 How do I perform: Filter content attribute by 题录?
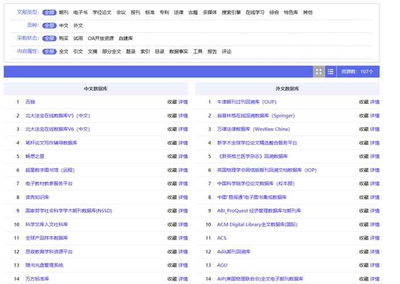(x=131, y=52)
